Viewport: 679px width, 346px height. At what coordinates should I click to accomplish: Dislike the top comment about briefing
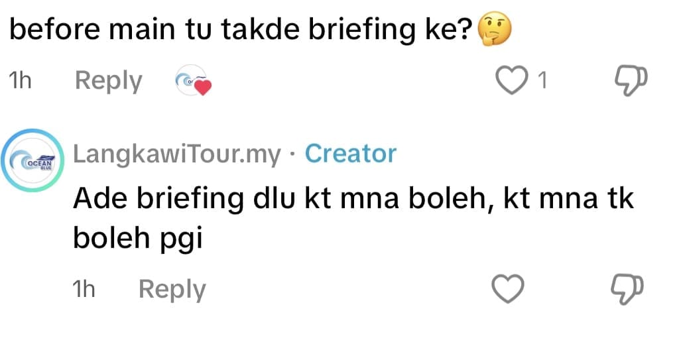click(631, 81)
